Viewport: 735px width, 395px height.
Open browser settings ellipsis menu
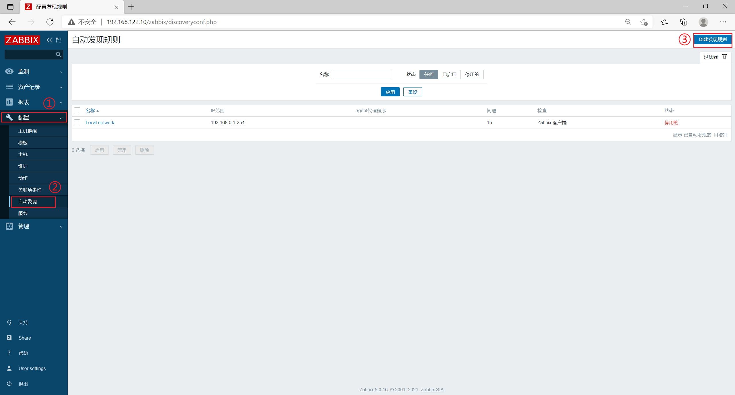click(x=723, y=22)
